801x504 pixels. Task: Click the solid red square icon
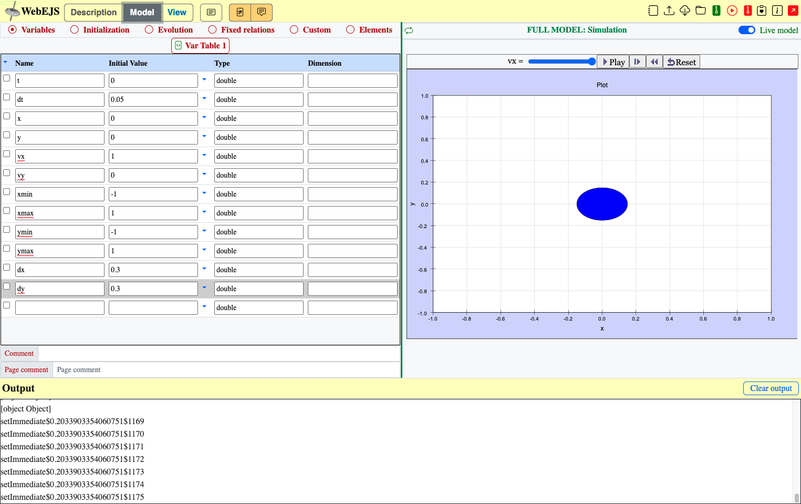(748, 11)
